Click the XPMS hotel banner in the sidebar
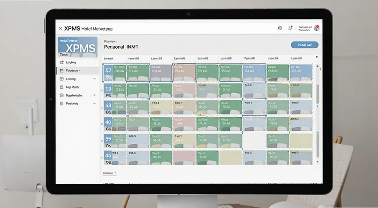 click(77, 47)
